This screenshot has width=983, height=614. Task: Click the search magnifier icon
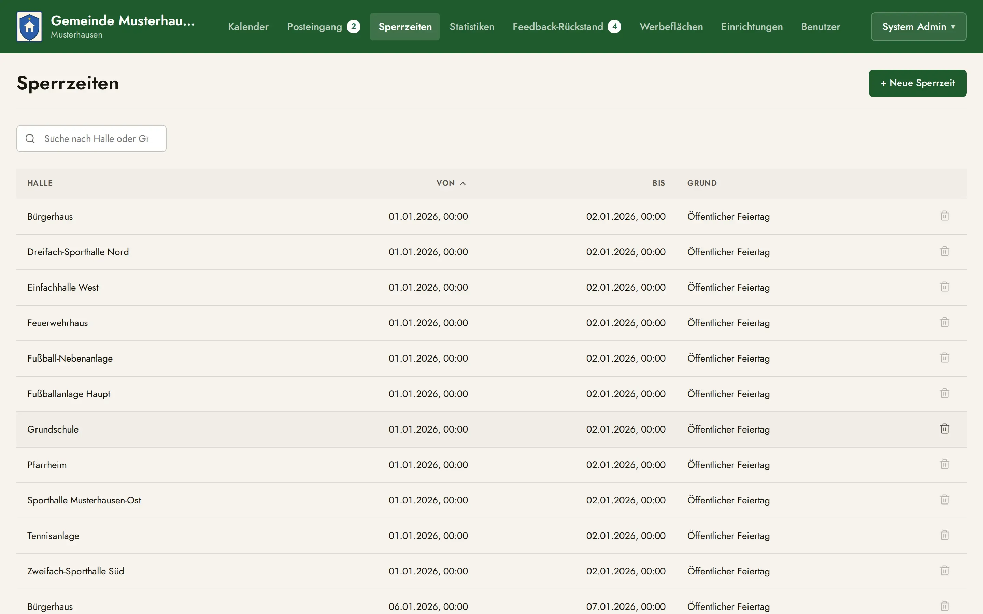point(30,138)
